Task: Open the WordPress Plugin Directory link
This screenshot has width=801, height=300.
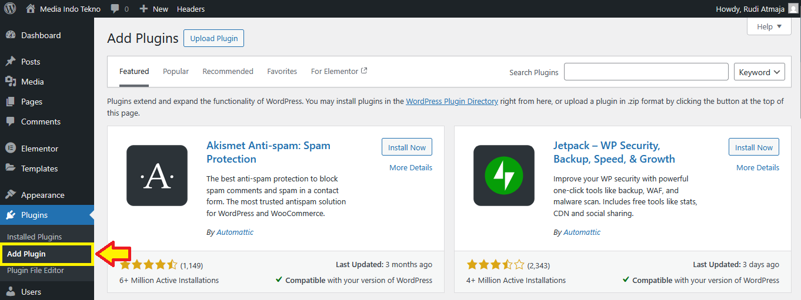Action: (452, 101)
